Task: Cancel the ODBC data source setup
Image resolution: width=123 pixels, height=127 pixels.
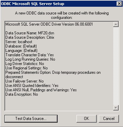Action: (x=109, y=119)
